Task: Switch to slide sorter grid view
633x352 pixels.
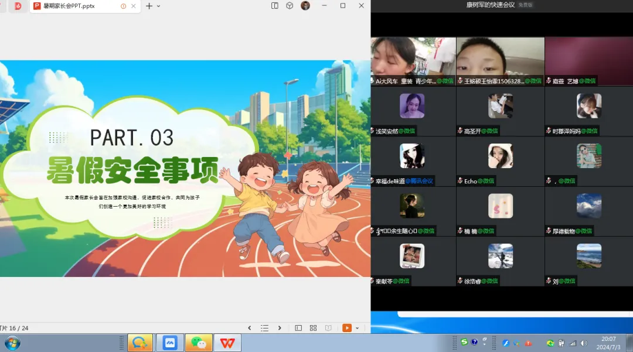Action: 313,328
